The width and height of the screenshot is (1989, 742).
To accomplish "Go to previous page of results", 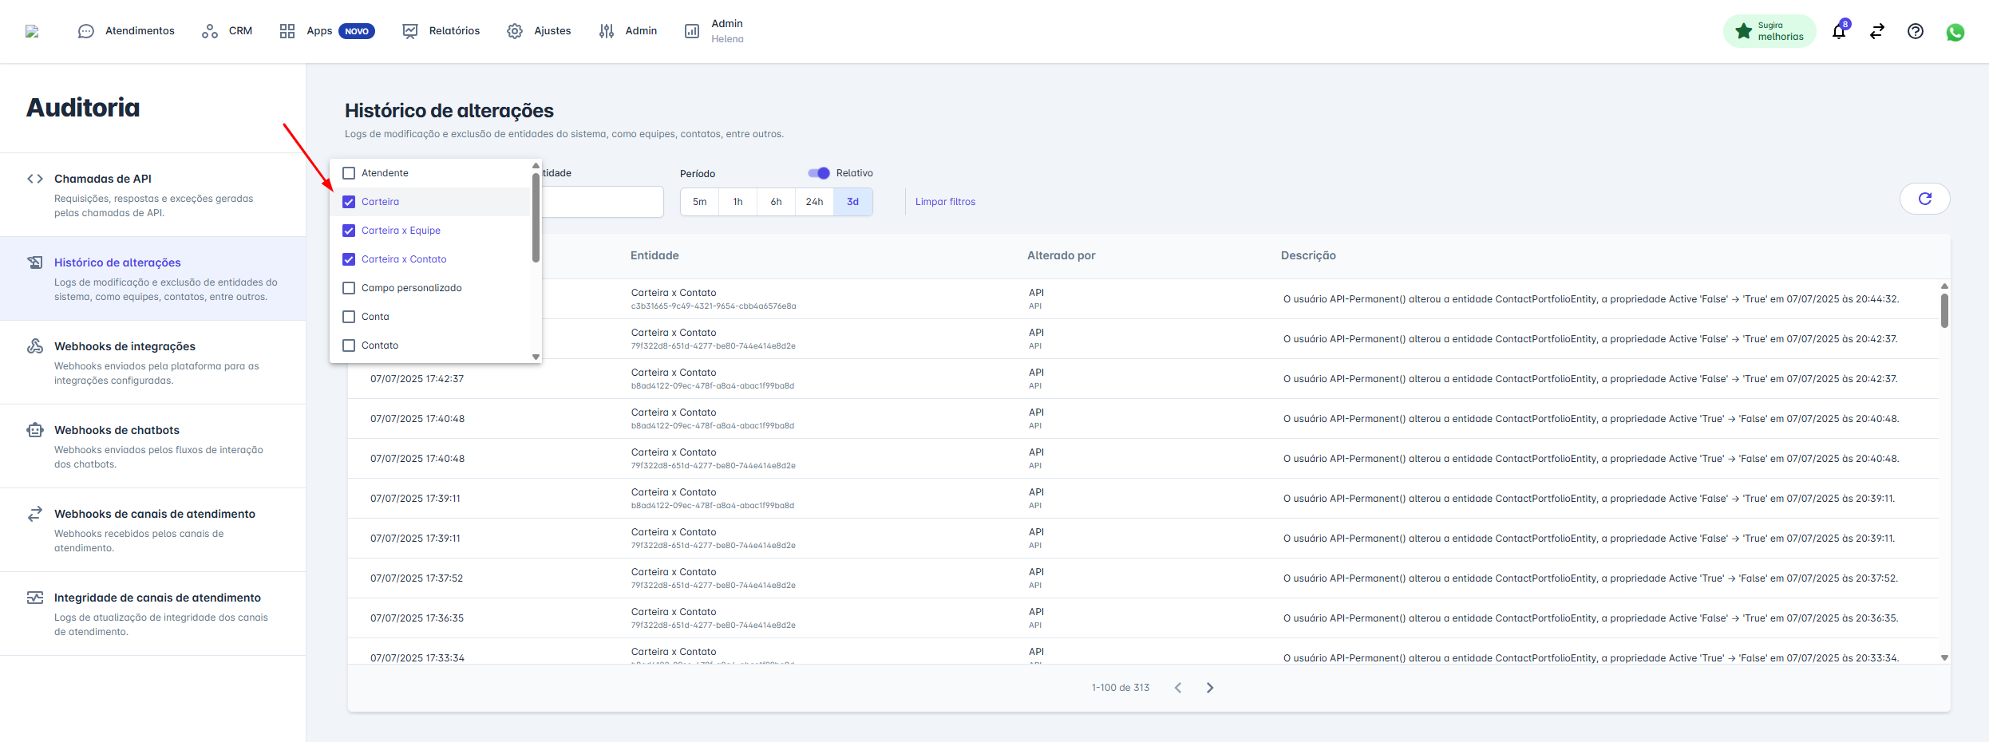I will click(x=1178, y=688).
